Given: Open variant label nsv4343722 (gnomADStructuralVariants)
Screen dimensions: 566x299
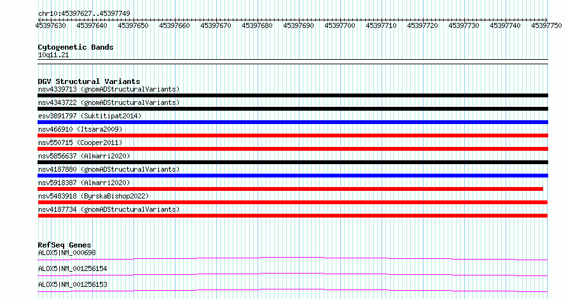Looking at the screenshot, I should coord(109,102).
